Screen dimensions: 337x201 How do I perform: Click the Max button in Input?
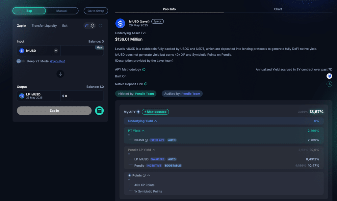(99, 47)
